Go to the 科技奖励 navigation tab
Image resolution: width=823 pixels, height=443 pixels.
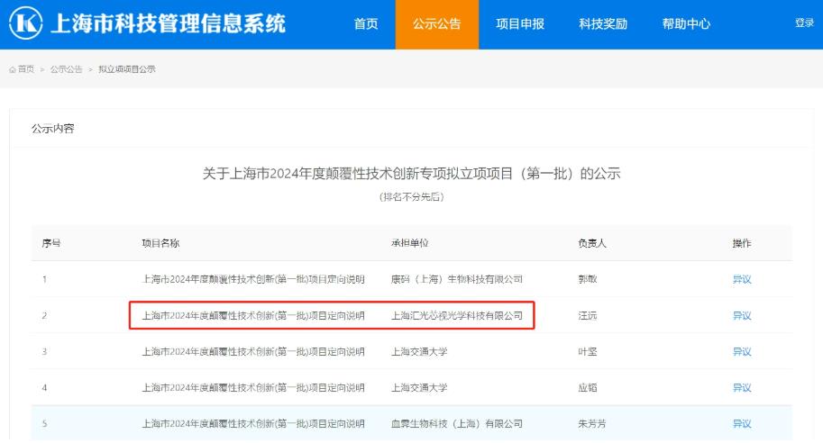(x=603, y=23)
